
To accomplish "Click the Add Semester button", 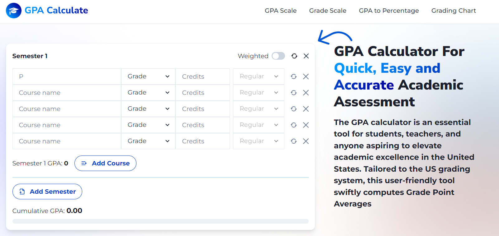I will [47, 192].
